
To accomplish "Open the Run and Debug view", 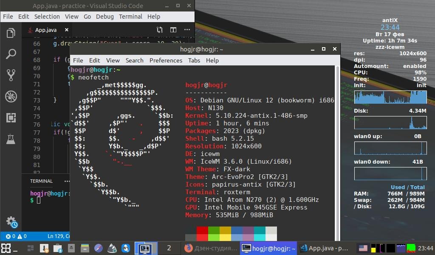I will [x=11, y=96].
